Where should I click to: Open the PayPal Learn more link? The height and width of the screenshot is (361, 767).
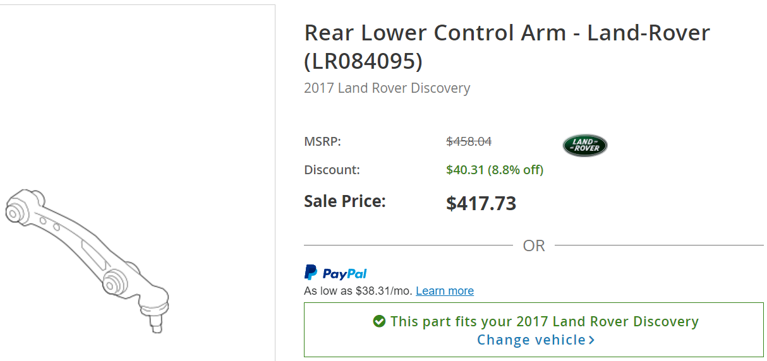pos(445,291)
